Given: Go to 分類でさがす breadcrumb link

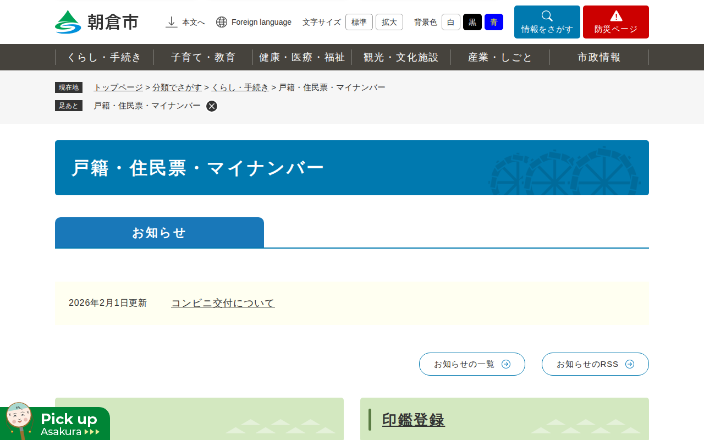Looking at the screenshot, I should click(177, 87).
